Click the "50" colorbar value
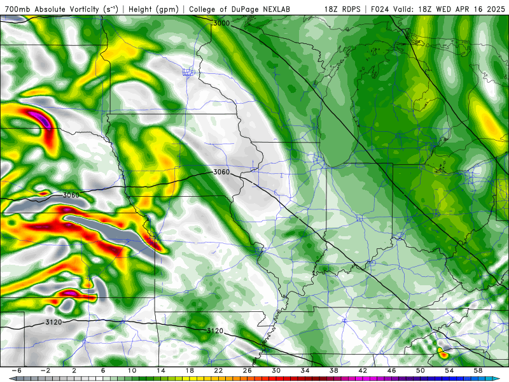 point(421,371)
